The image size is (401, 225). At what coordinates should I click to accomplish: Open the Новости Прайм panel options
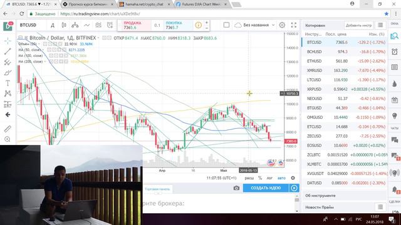380,207
